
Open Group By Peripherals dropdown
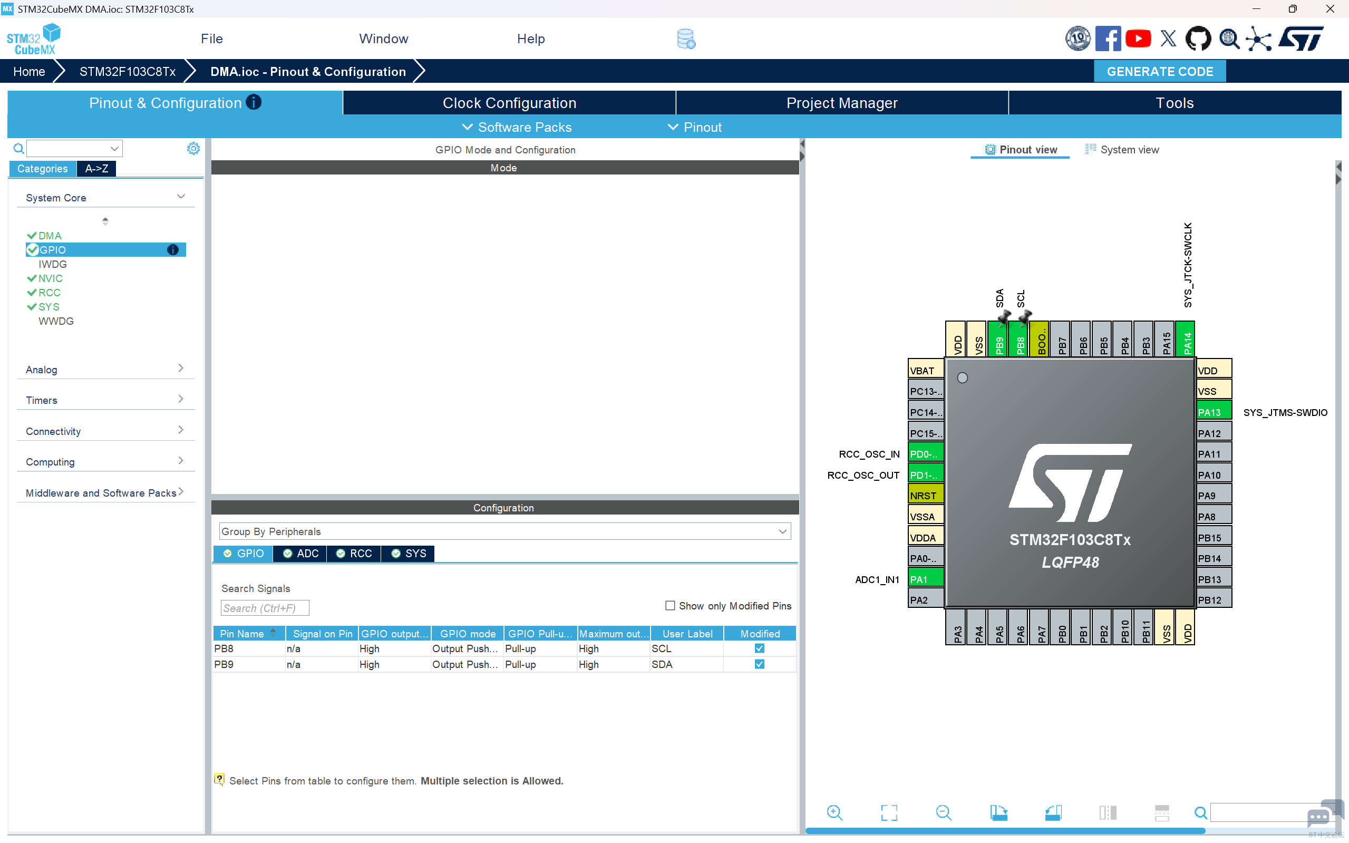(504, 531)
